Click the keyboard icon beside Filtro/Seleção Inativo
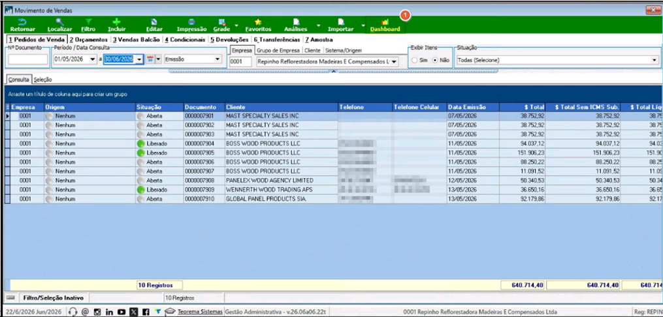Viewport: 663px width, 317px height. click(x=10, y=297)
